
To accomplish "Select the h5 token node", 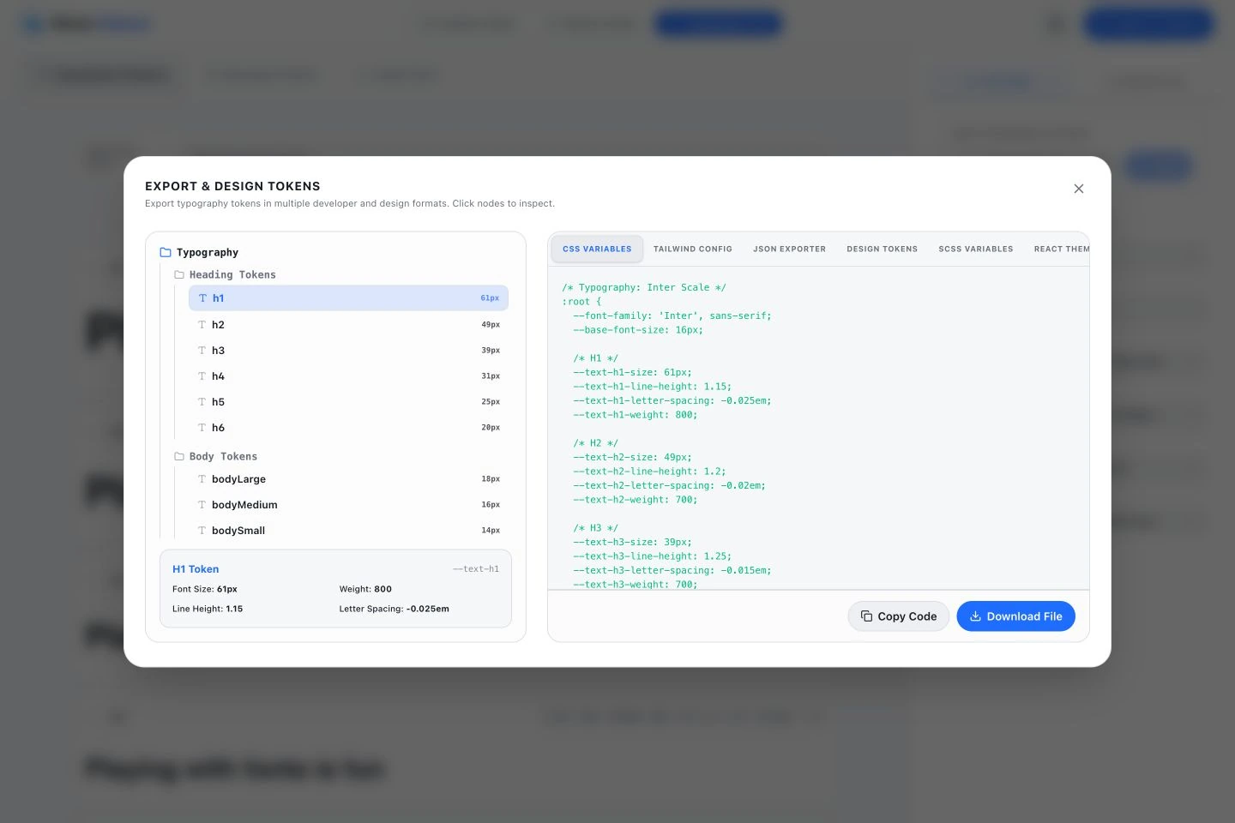I will [x=348, y=402].
